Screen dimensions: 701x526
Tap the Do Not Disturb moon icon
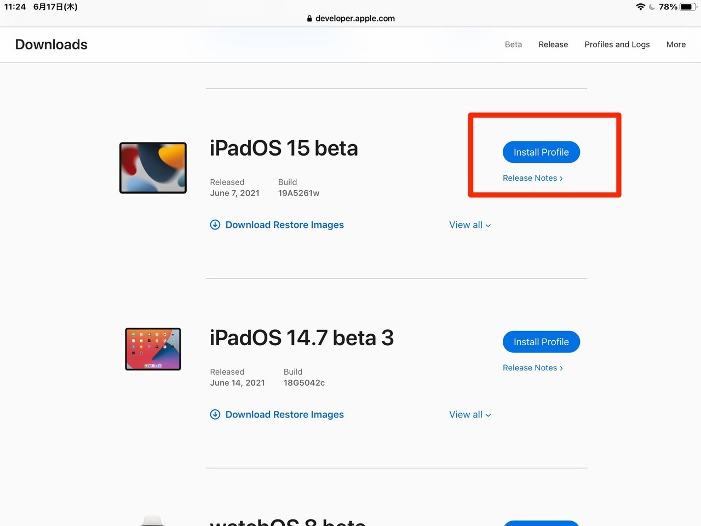(x=652, y=7)
